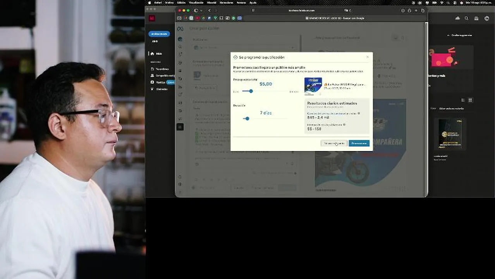Click the cloud icon in Adobe window header
This screenshot has width=495, height=279.
tap(457, 18)
